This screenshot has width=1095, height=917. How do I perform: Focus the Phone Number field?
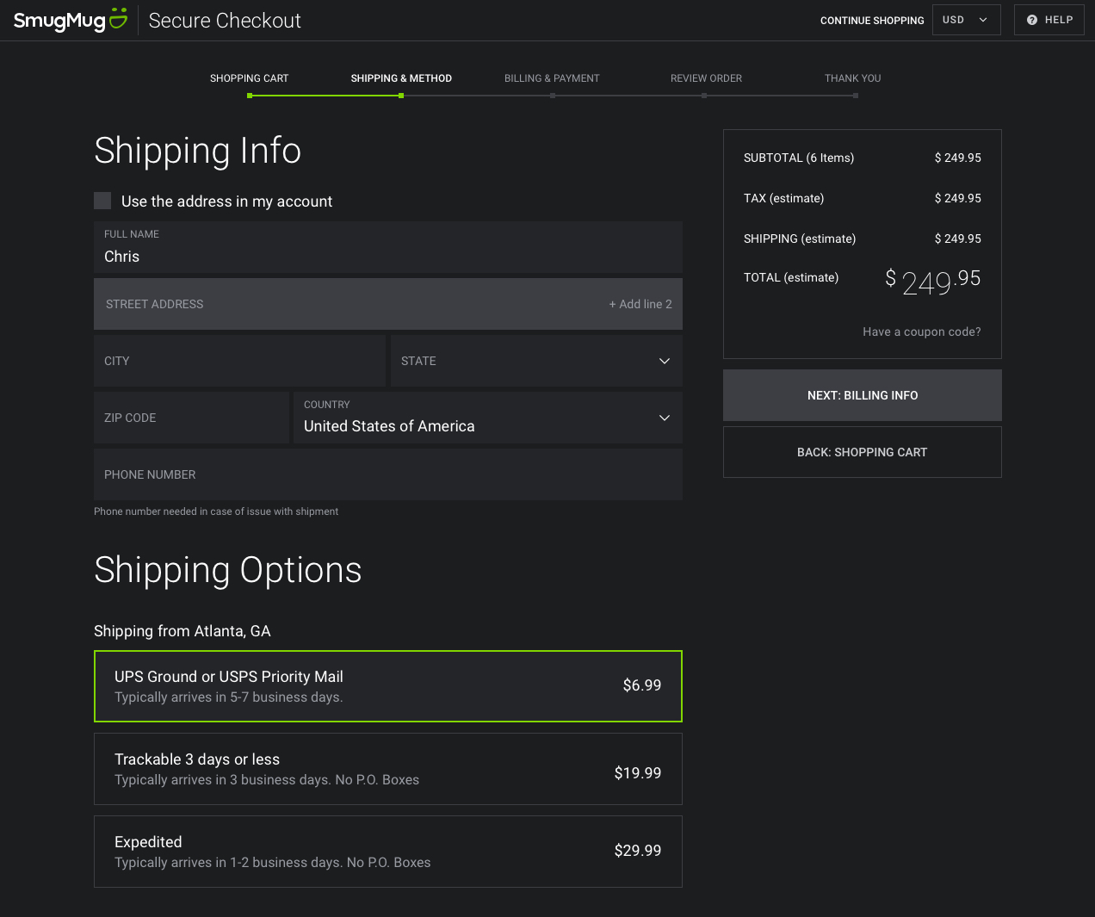pyautogui.click(x=387, y=474)
